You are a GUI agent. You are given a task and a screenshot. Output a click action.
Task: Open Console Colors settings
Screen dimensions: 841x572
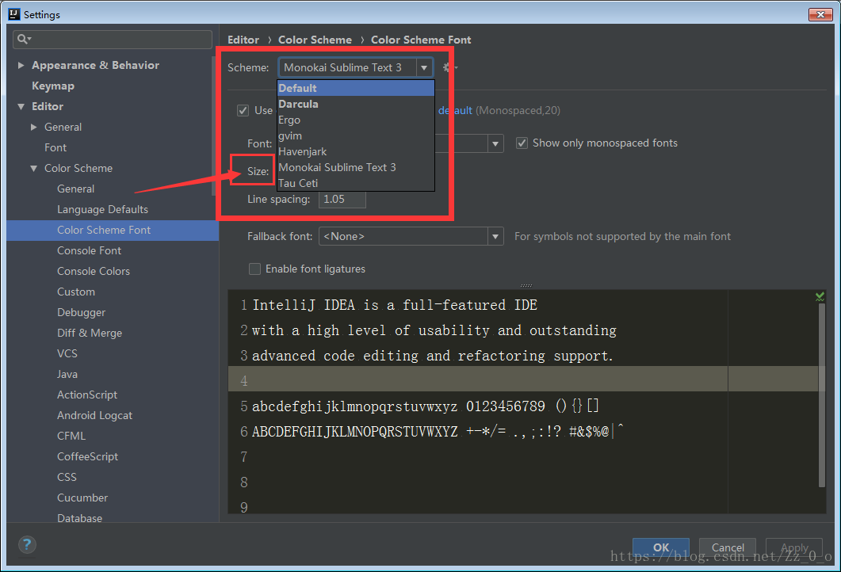(x=94, y=271)
